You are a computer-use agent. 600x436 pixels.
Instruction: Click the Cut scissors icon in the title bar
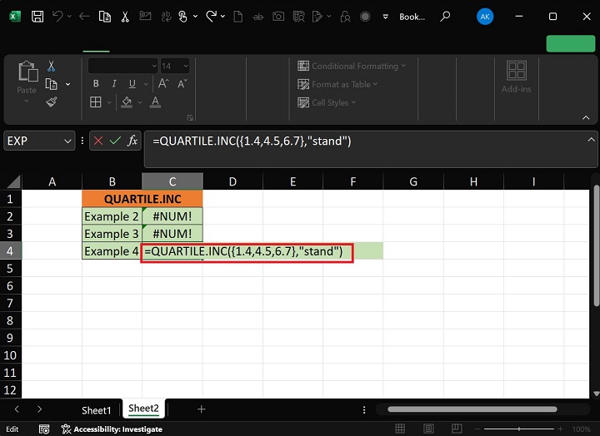(125, 17)
